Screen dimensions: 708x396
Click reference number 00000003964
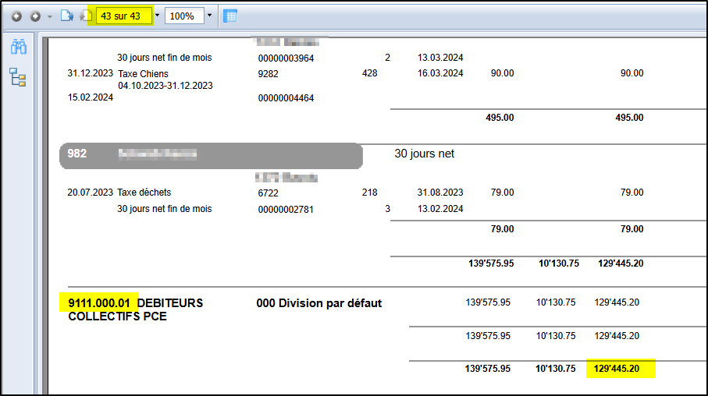tap(286, 58)
